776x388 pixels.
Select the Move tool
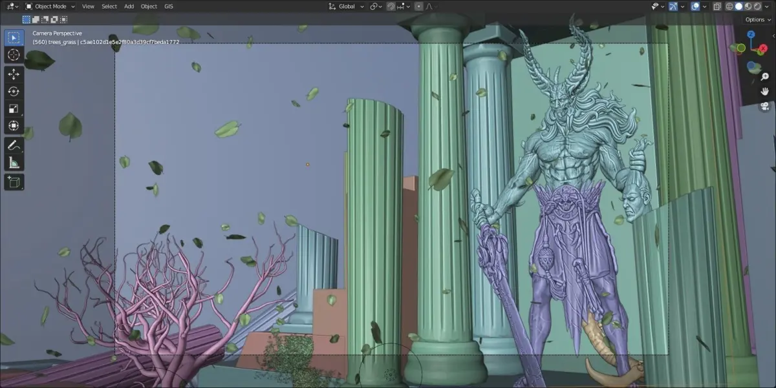14,74
